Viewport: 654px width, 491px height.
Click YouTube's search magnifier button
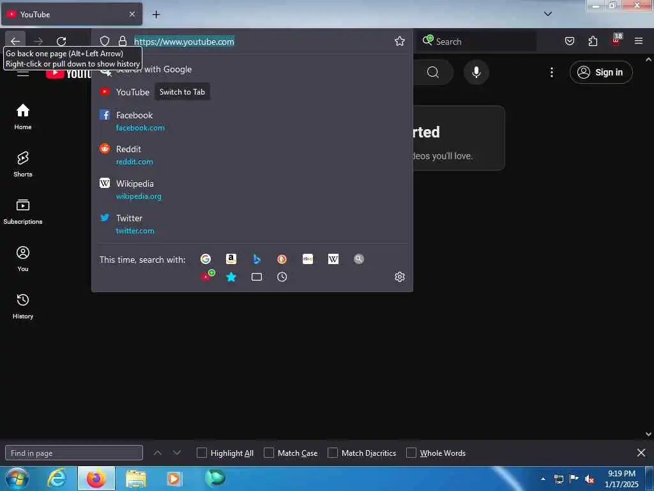tap(433, 72)
